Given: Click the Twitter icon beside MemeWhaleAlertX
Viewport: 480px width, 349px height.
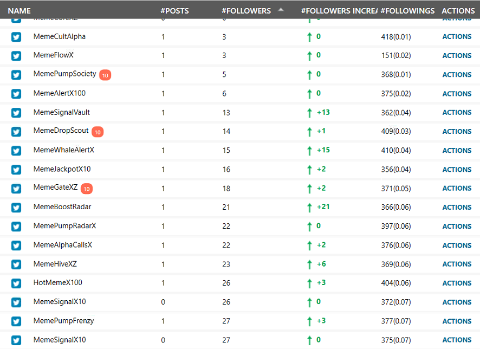Looking at the screenshot, I should 16,151.
